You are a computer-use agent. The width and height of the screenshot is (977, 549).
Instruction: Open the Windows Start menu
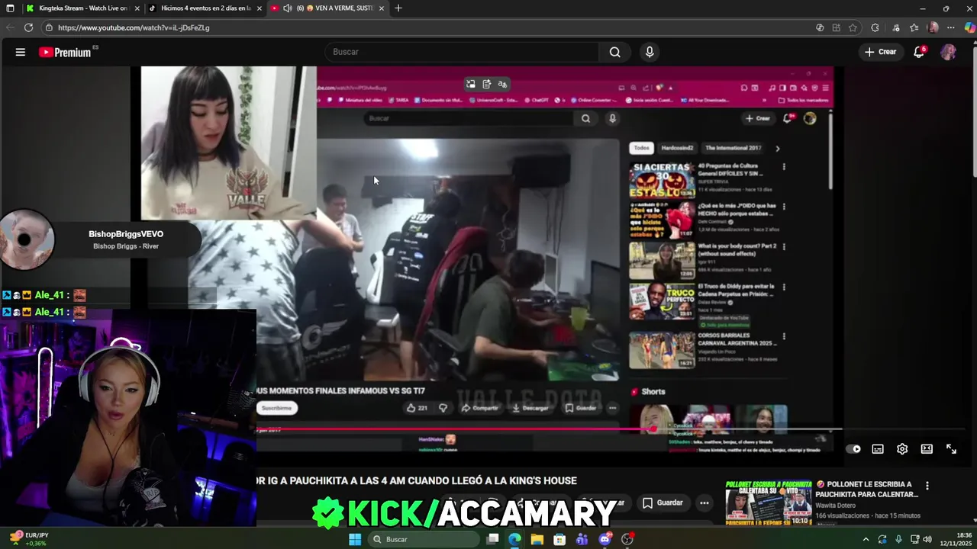(x=355, y=539)
